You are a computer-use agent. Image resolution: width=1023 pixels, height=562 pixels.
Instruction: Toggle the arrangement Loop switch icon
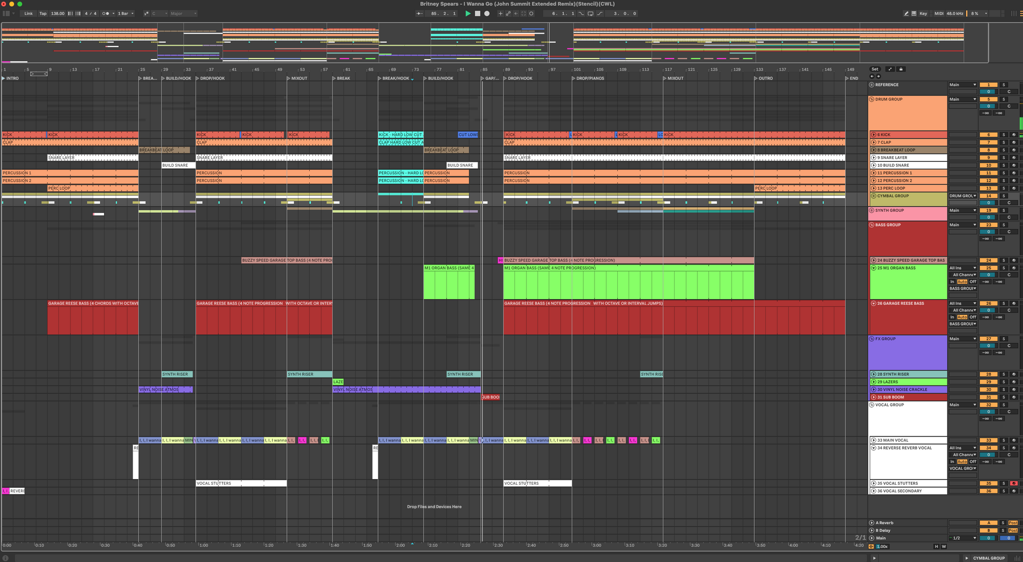[x=590, y=14]
